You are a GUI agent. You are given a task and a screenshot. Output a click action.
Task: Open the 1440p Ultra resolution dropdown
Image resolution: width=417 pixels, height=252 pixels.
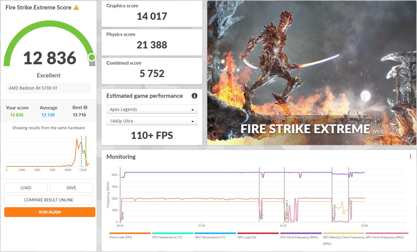tap(152, 121)
